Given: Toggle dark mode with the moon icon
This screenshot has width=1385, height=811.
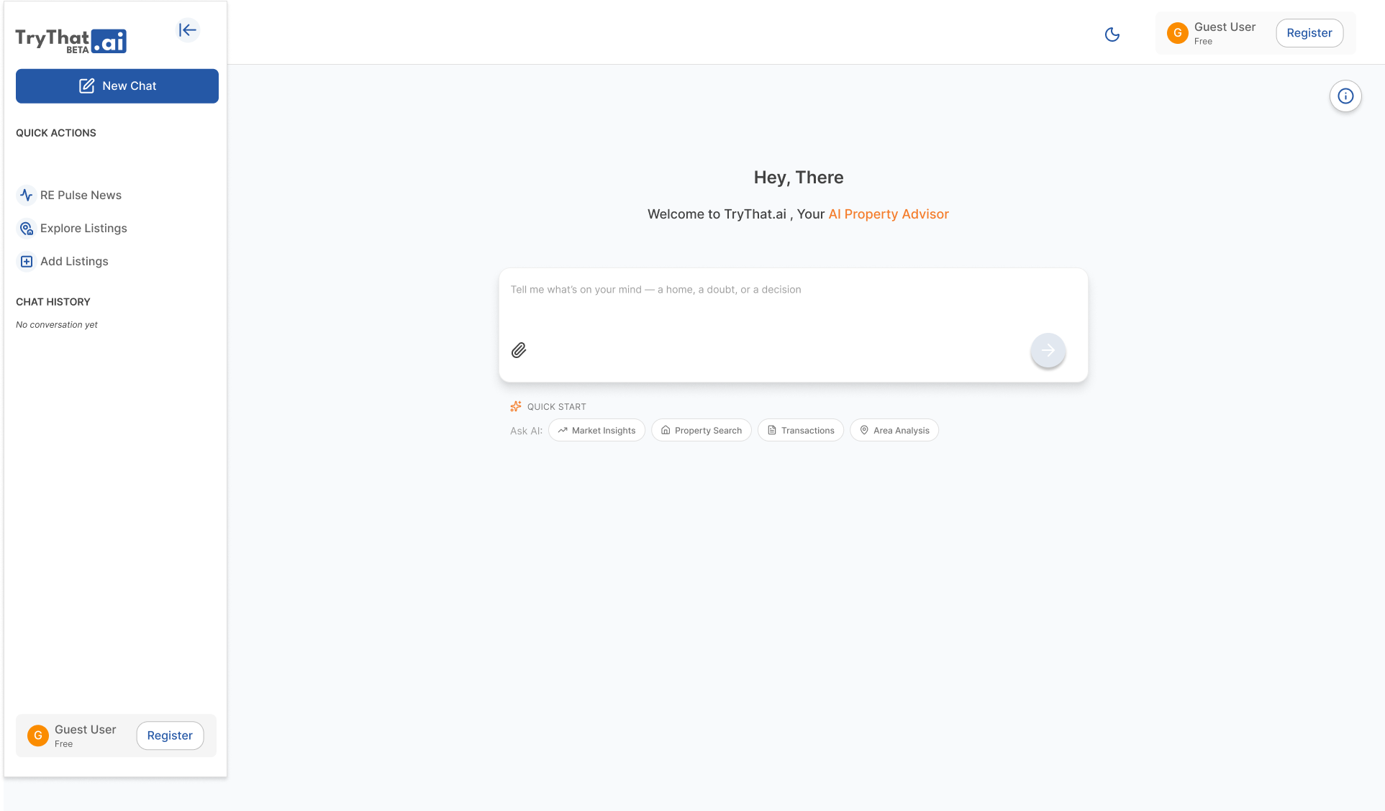Looking at the screenshot, I should 1112,33.
